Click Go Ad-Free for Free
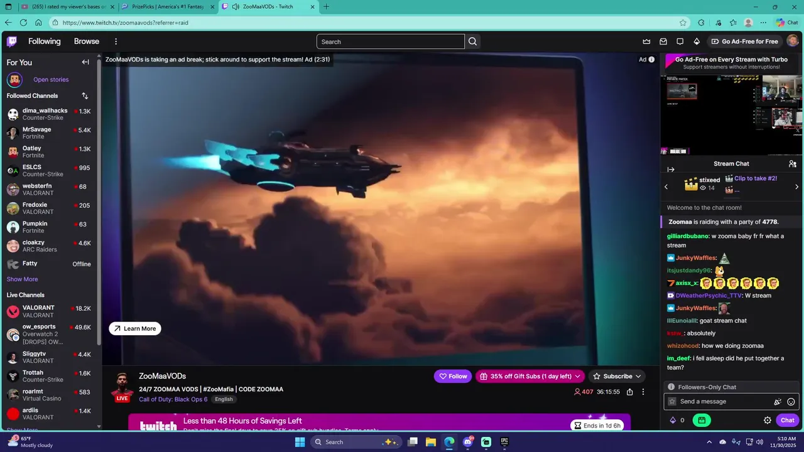 tap(744, 41)
